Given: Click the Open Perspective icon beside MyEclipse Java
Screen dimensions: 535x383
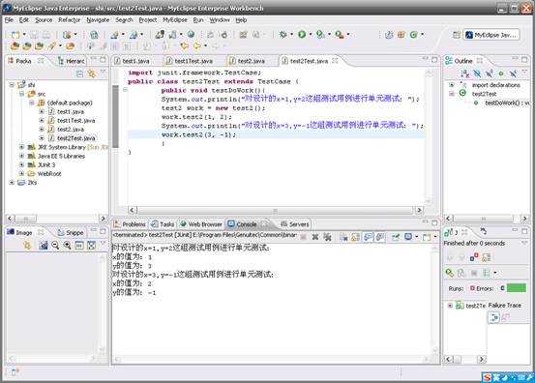Looking at the screenshot, I should 457,35.
